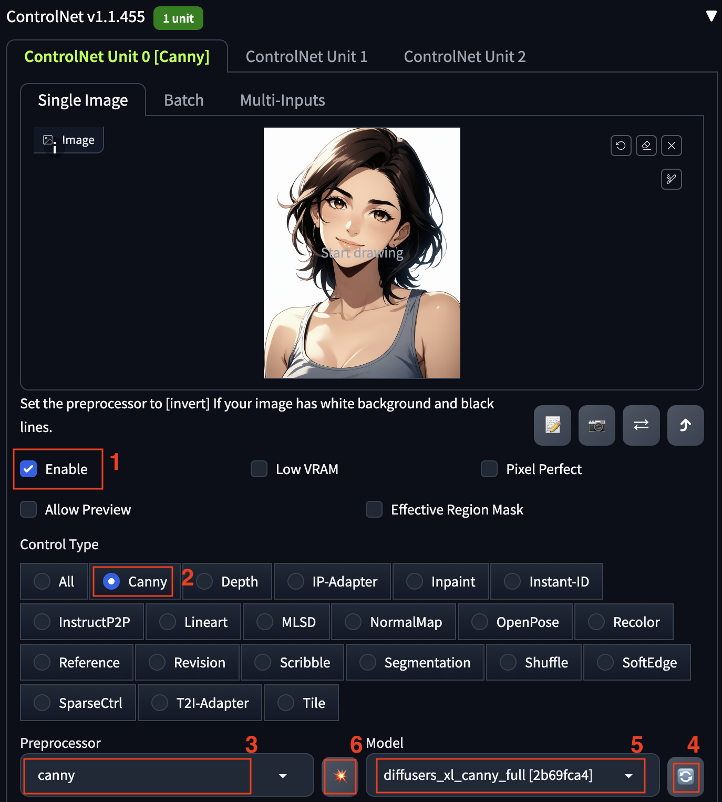The height and width of the screenshot is (802, 722).
Task: Uncheck the Enable checkbox
Action: coord(28,469)
